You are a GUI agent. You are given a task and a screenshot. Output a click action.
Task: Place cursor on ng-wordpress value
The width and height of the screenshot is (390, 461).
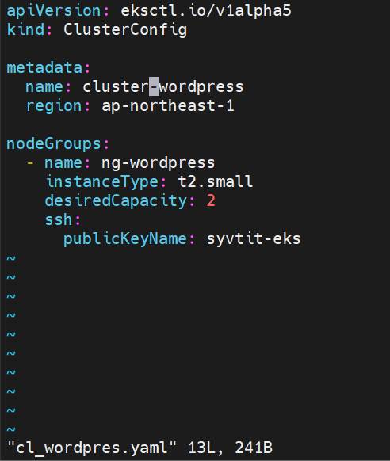pos(158,163)
